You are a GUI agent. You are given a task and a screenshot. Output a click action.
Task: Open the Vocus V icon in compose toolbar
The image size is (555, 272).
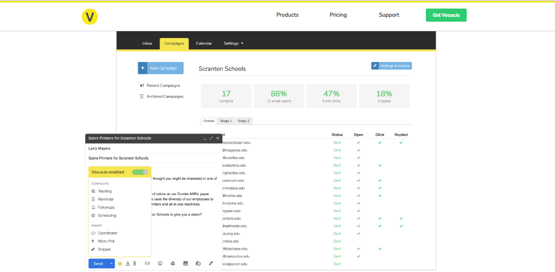pos(120,263)
